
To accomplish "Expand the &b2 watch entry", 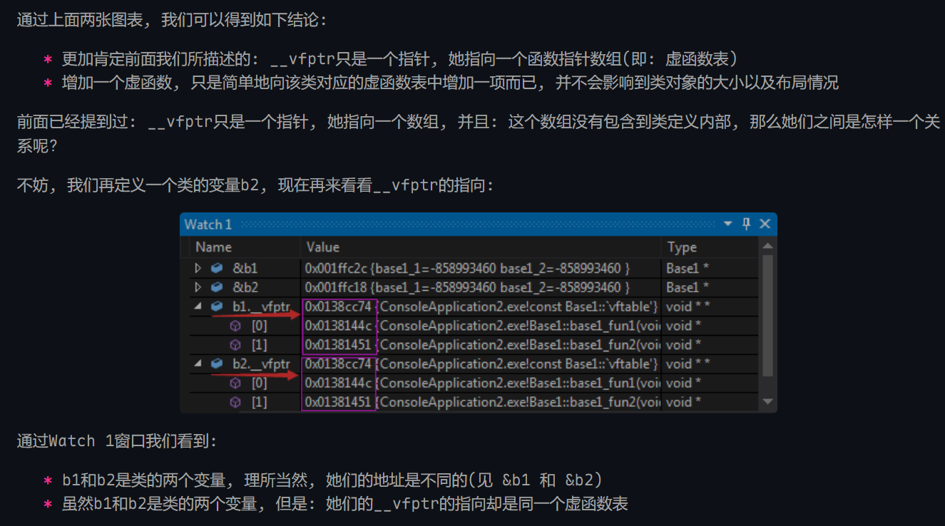I will pos(199,287).
